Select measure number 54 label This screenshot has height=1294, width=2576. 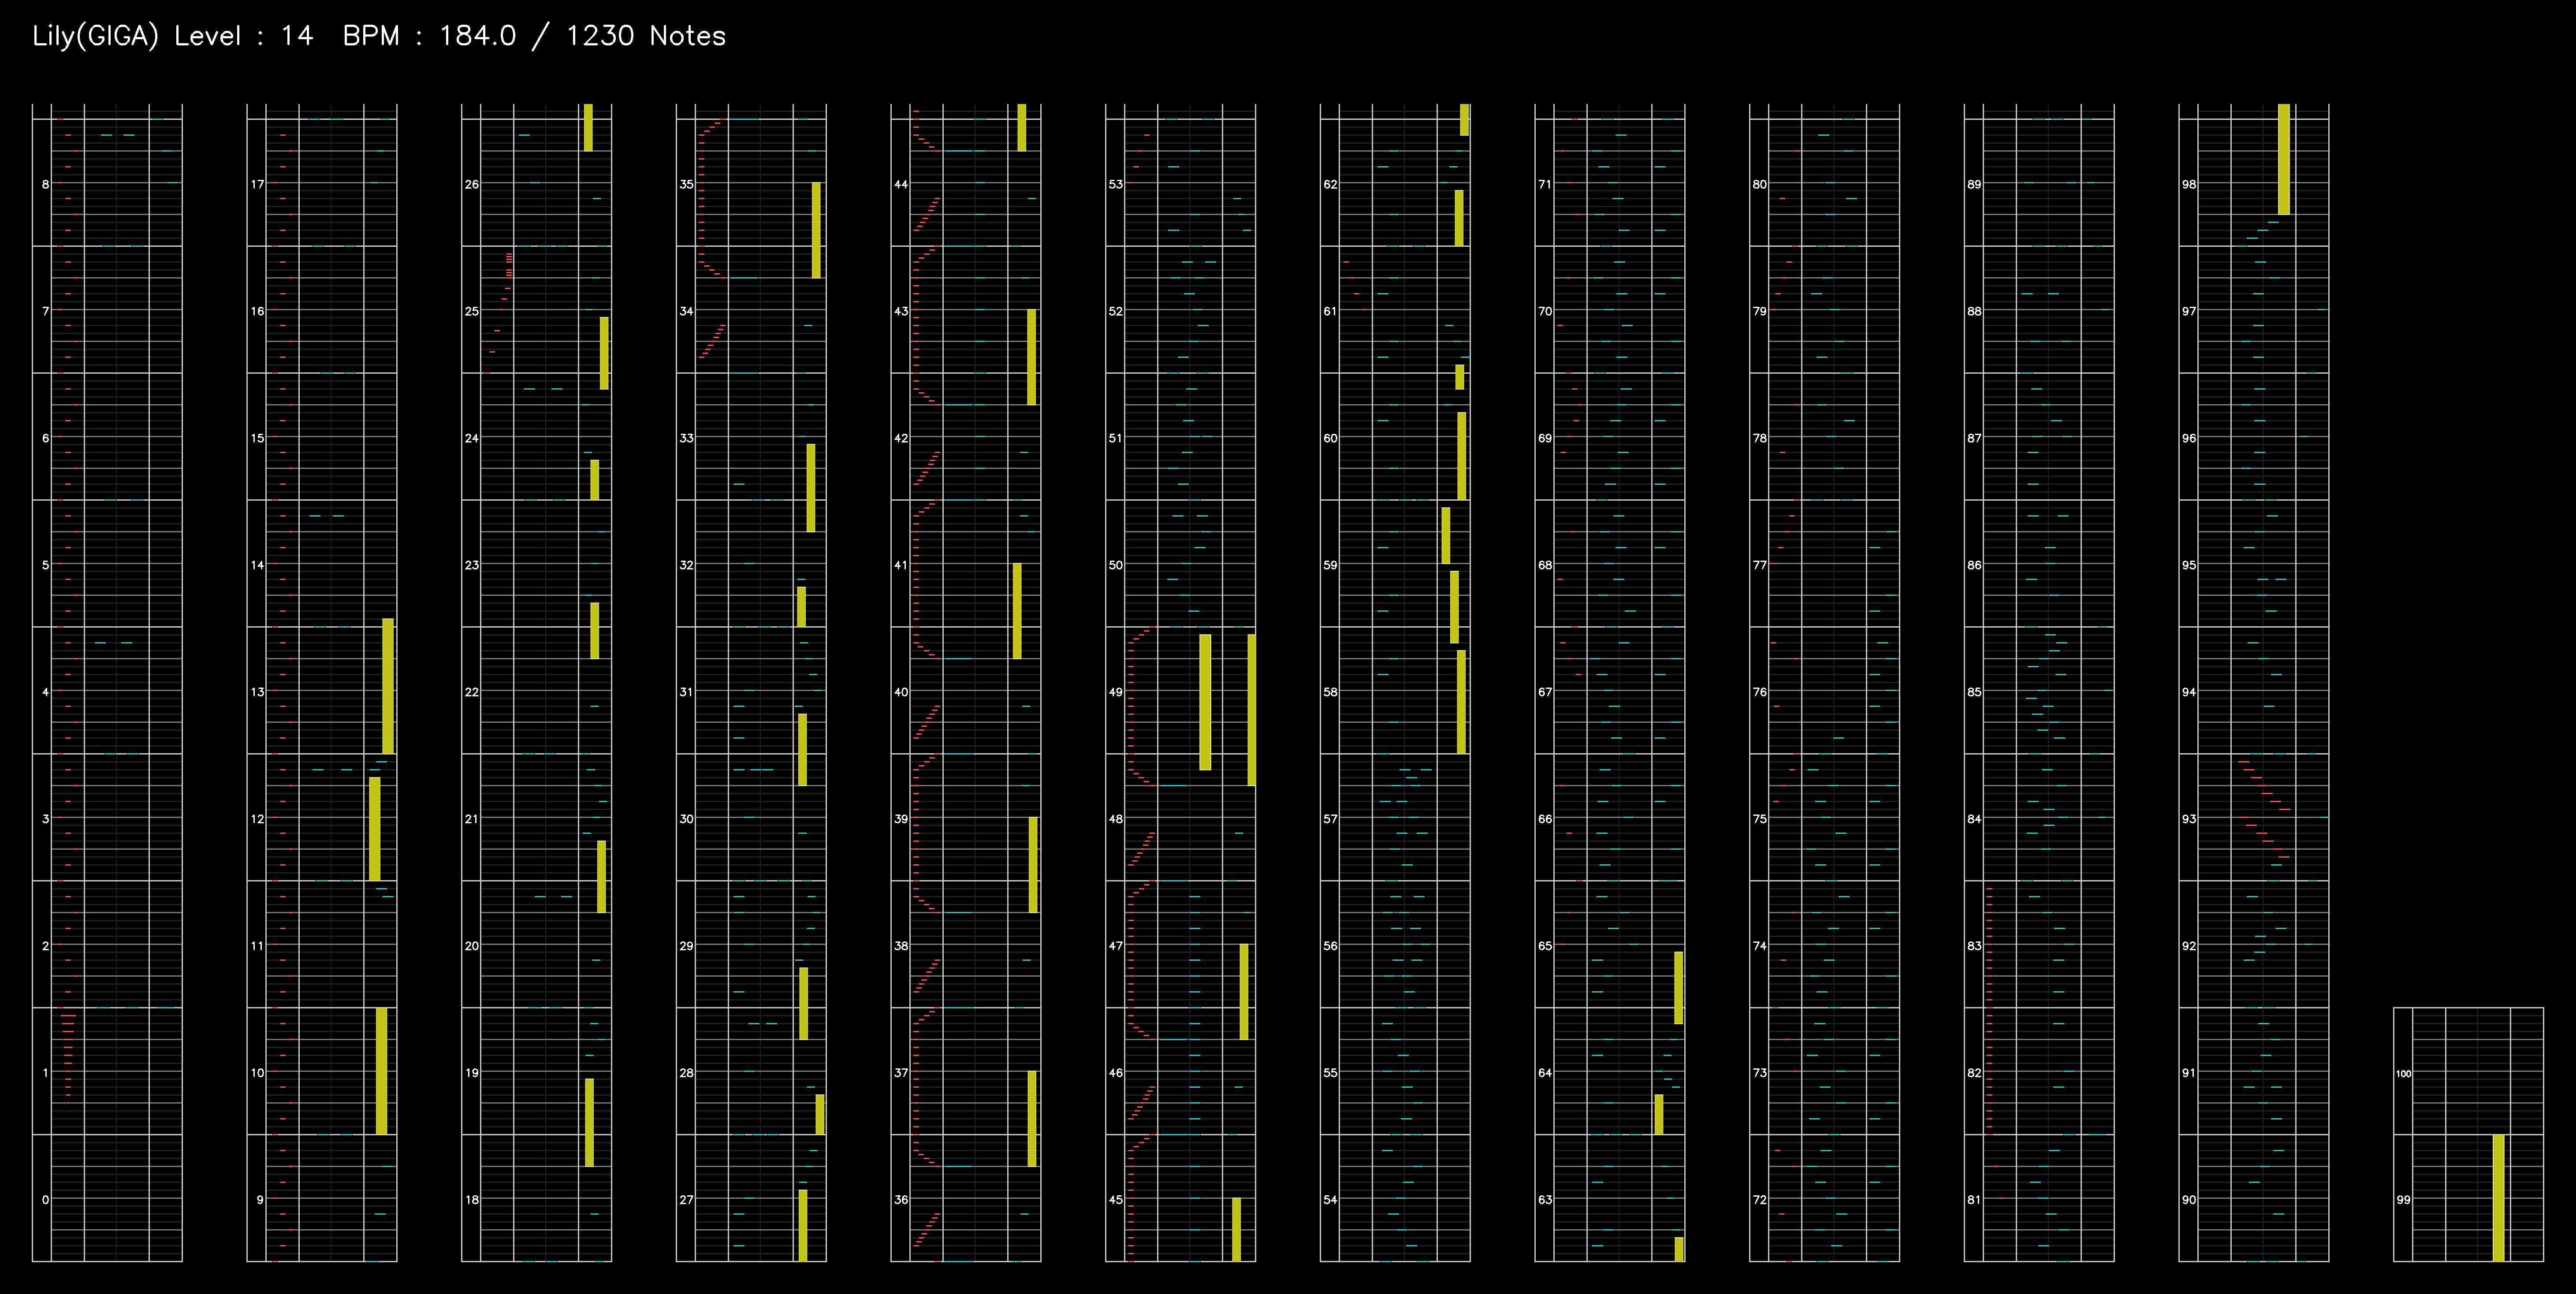click(x=1330, y=1199)
